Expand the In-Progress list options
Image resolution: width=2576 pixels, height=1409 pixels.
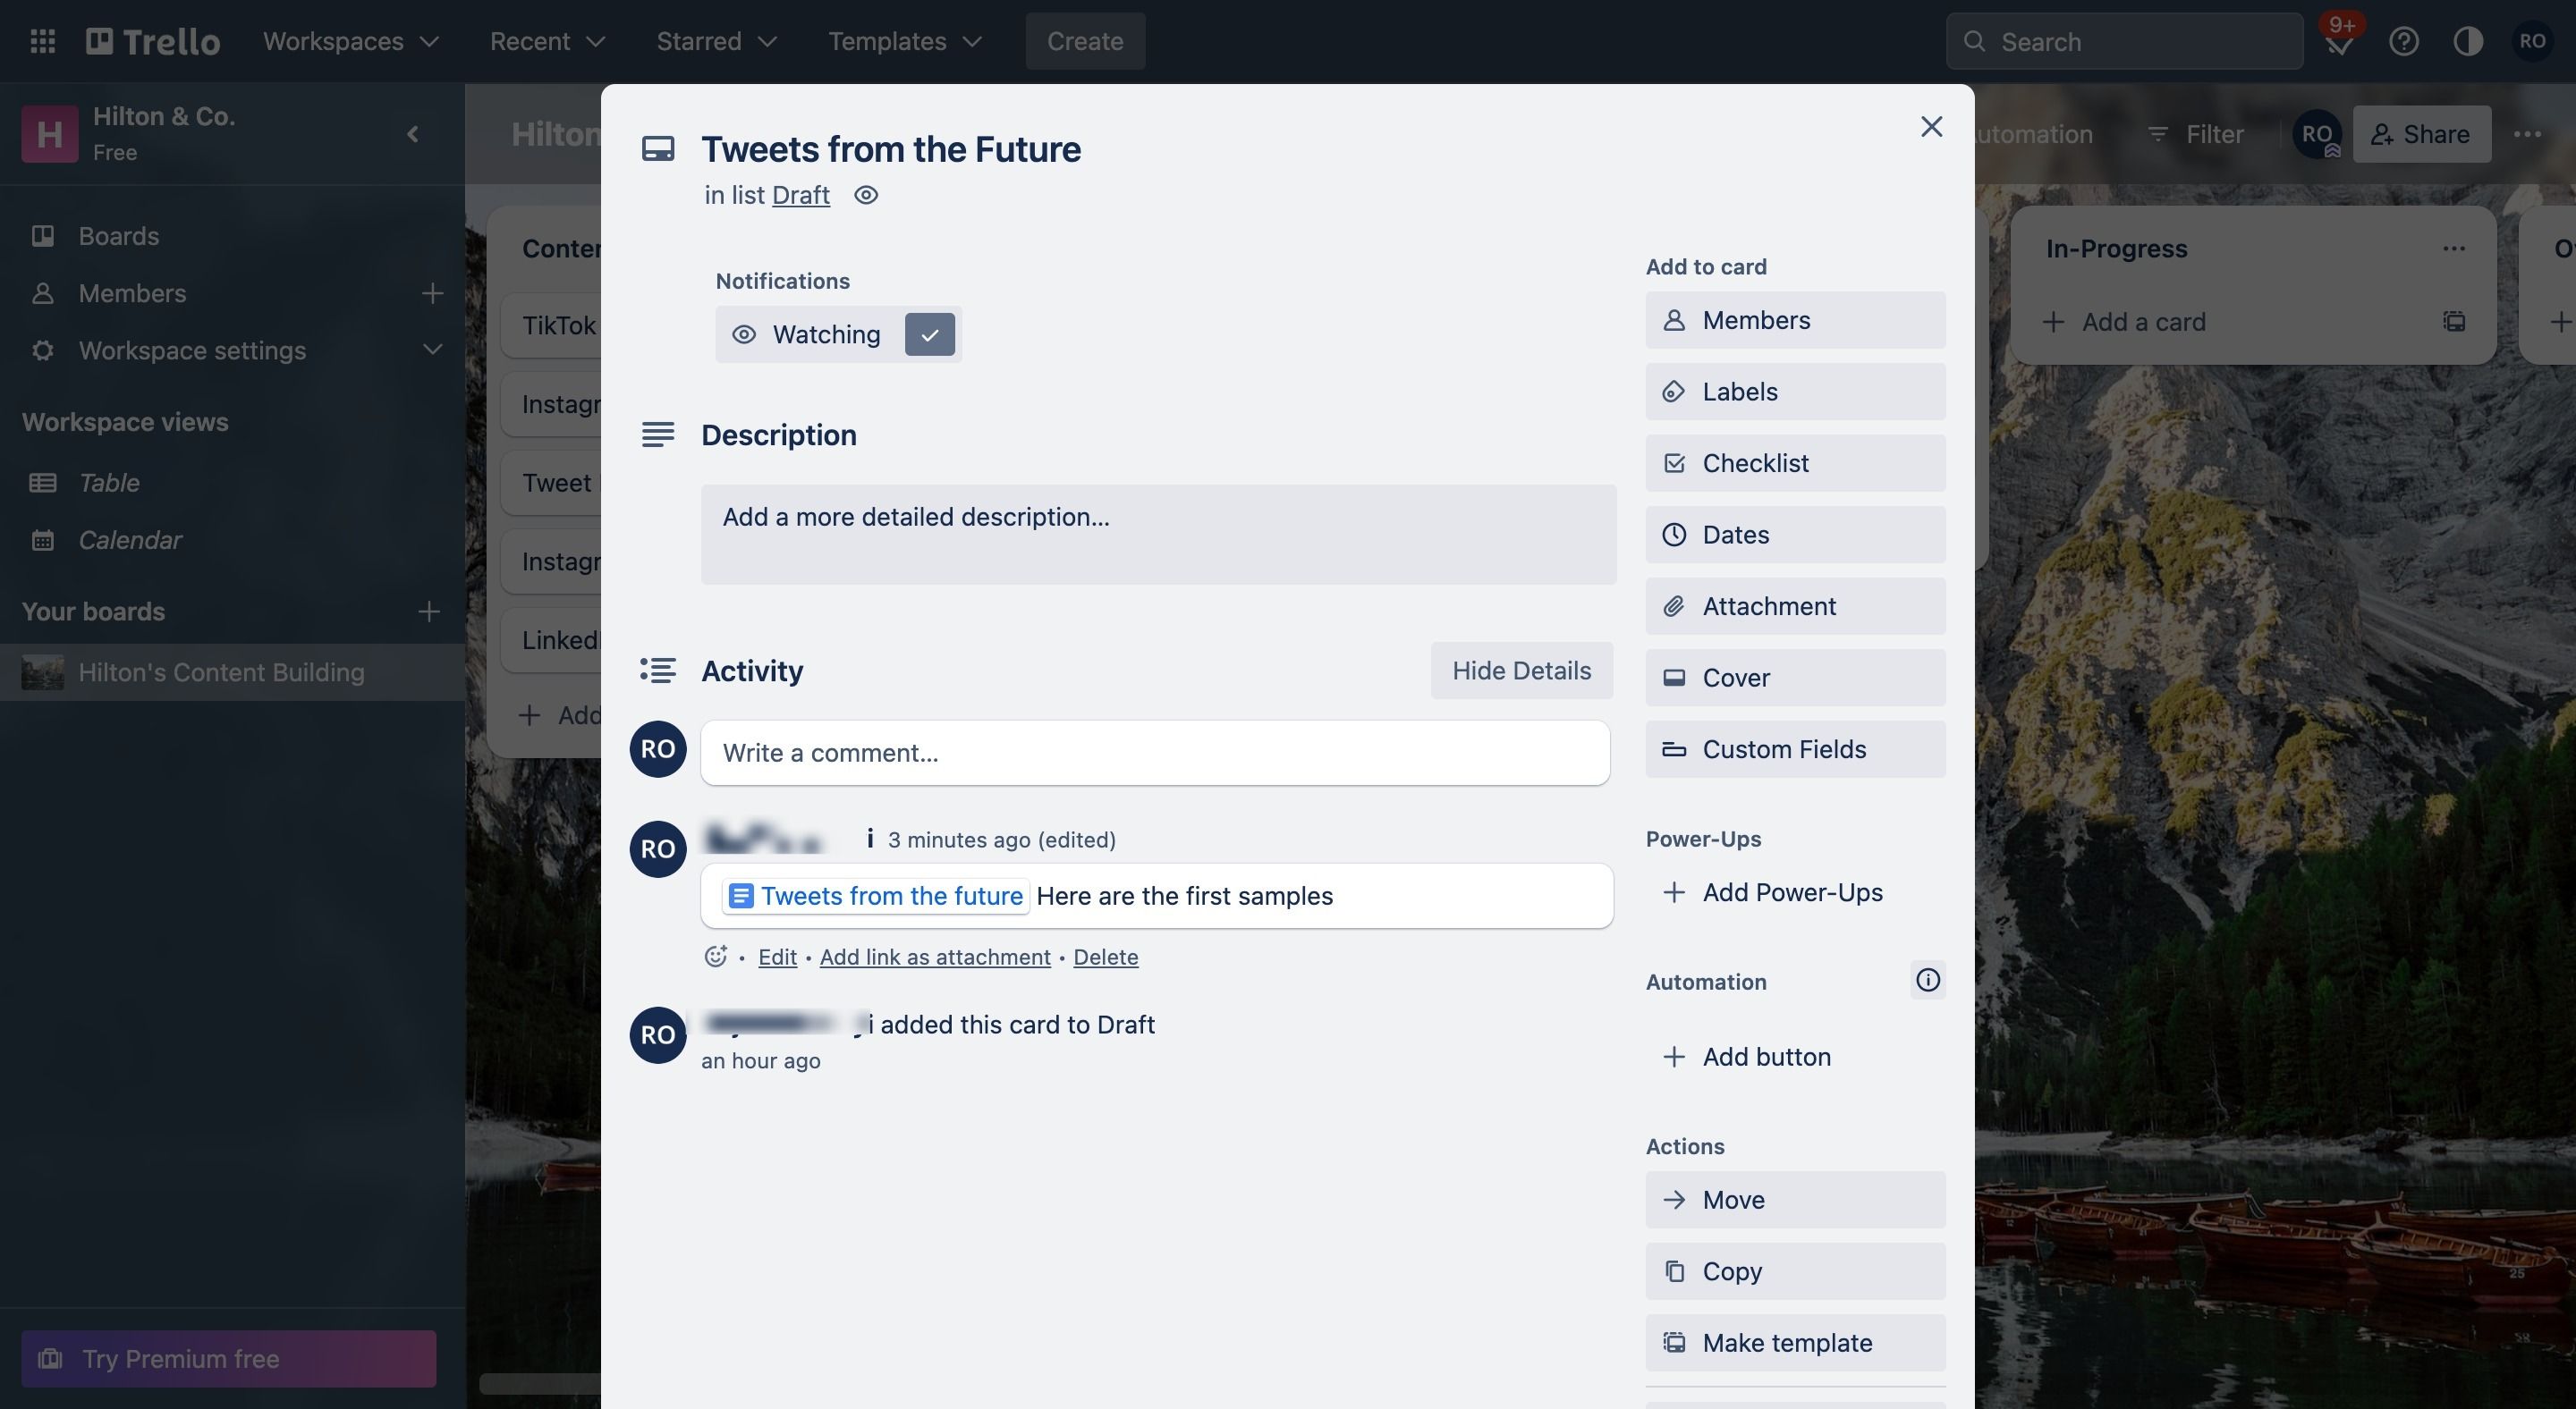[x=2454, y=249]
